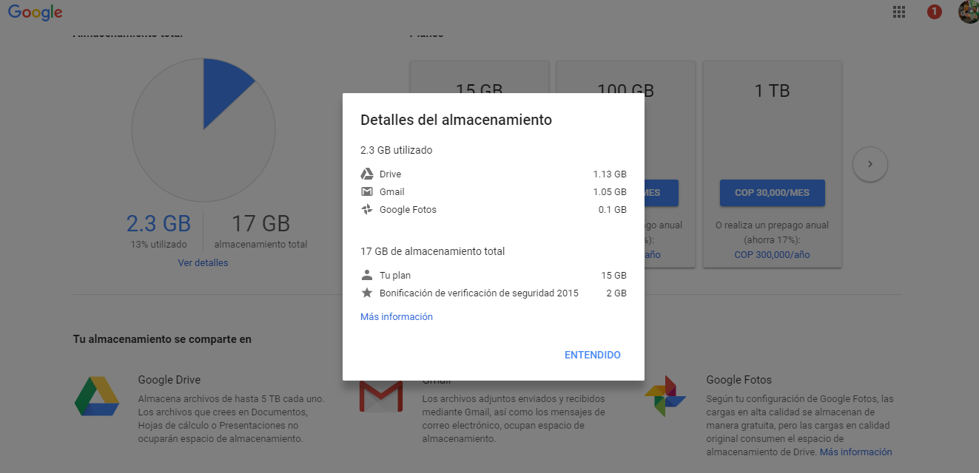The image size is (979, 473).
Task: Show next plans with the arrow button
Action: (870, 164)
